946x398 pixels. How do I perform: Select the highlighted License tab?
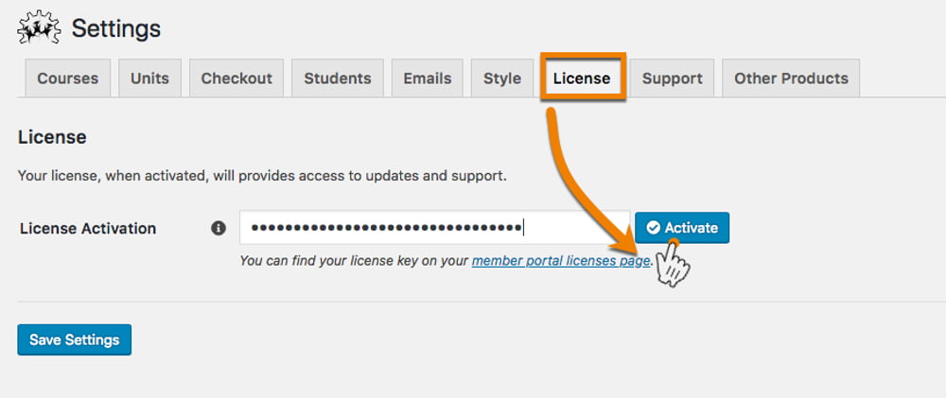[x=582, y=78]
